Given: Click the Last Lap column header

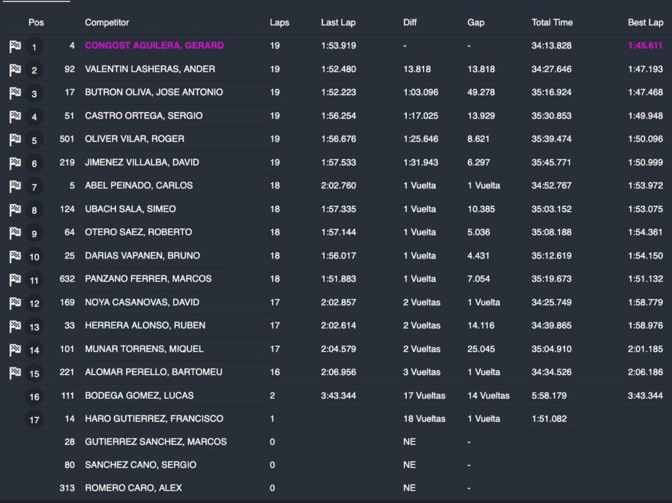Looking at the screenshot, I should click(x=338, y=22).
